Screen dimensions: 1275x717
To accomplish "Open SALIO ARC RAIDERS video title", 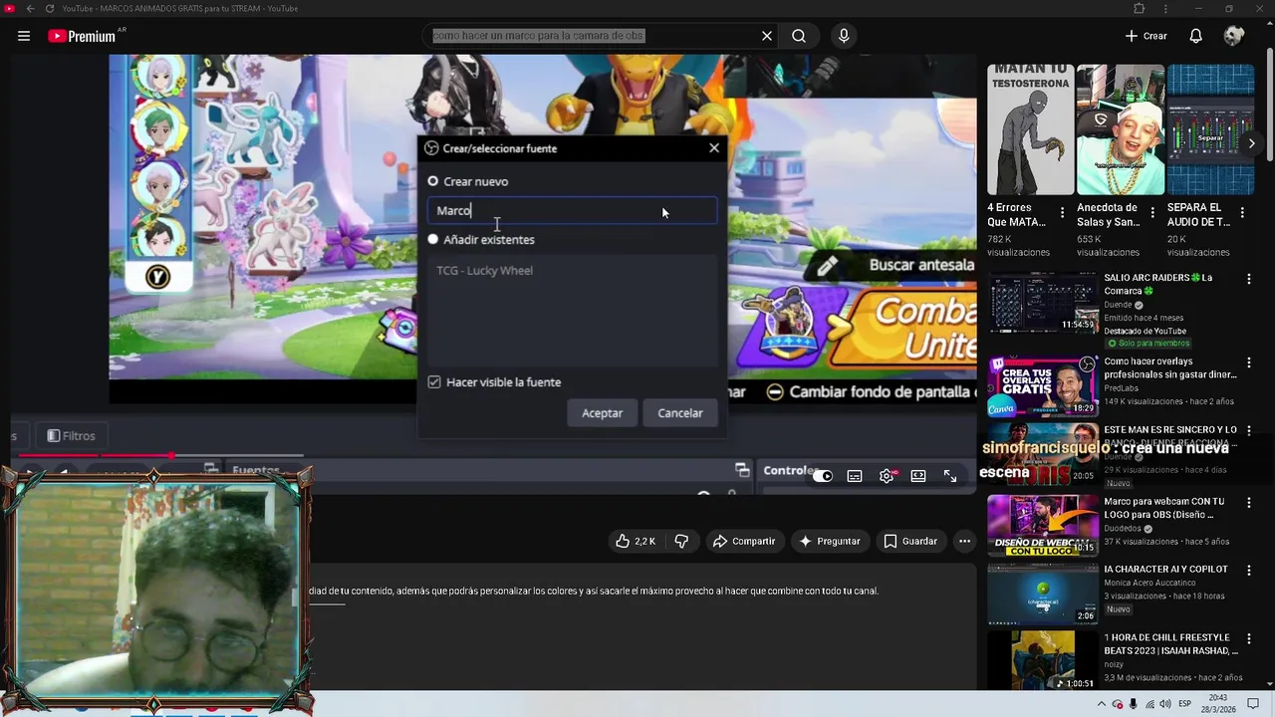I will coord(1157,284).
